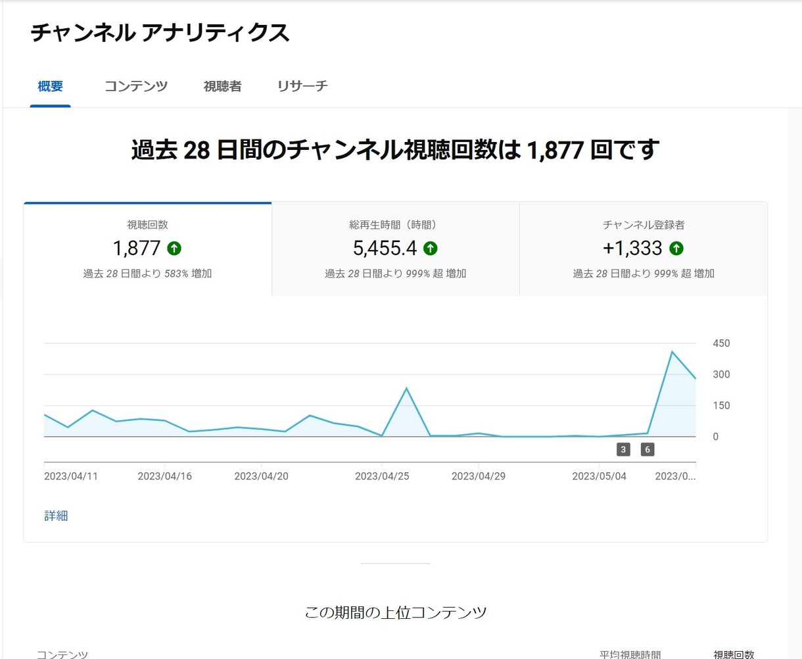
Task: Click the 2023/05/04 date label on chart axis
Action: [599, 476]
